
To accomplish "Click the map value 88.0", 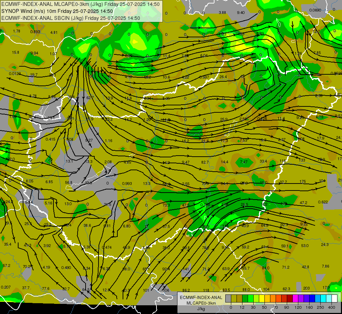I will click(x=246, y=290).
